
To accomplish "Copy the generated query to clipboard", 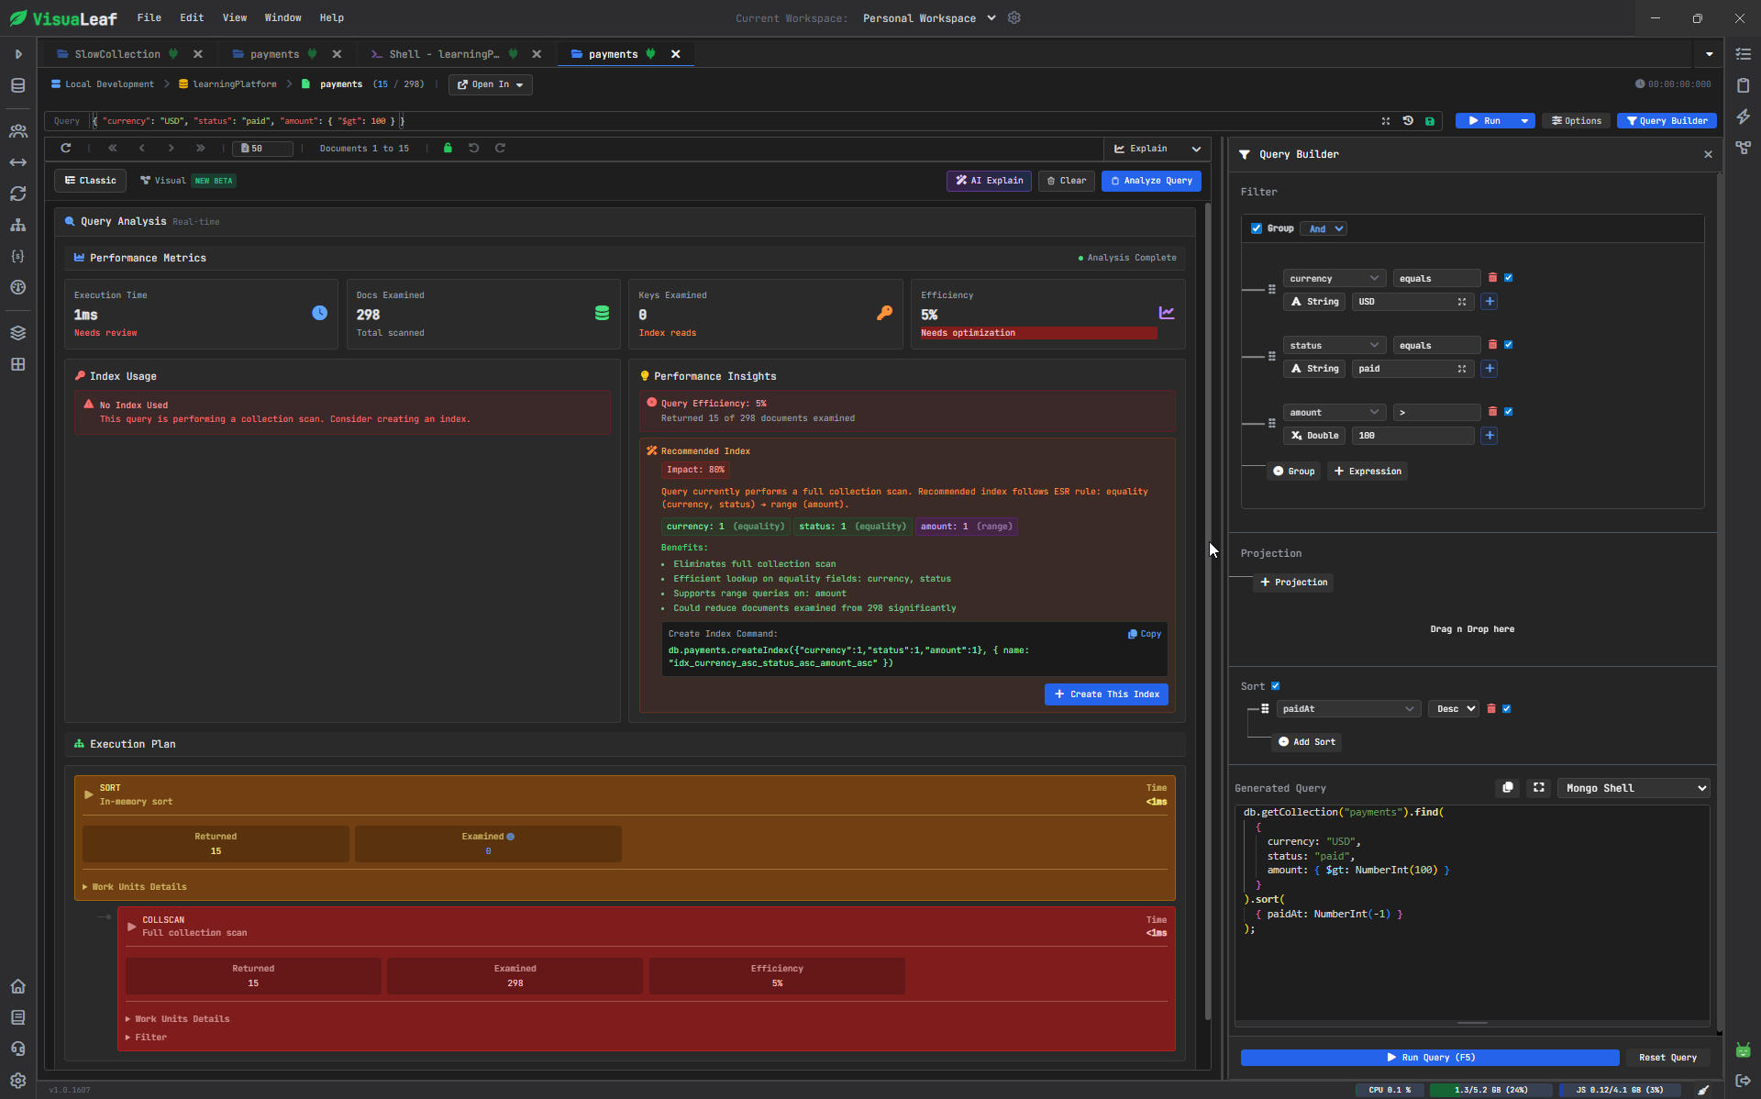I will (x=1507, y=787).
